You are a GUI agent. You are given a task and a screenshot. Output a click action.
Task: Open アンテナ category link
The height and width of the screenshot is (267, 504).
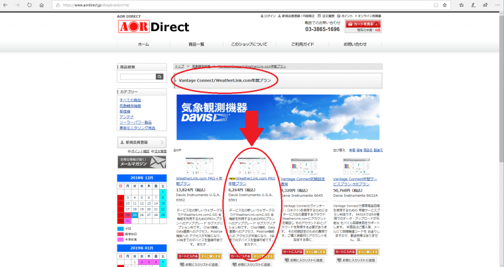click(127, 117)
